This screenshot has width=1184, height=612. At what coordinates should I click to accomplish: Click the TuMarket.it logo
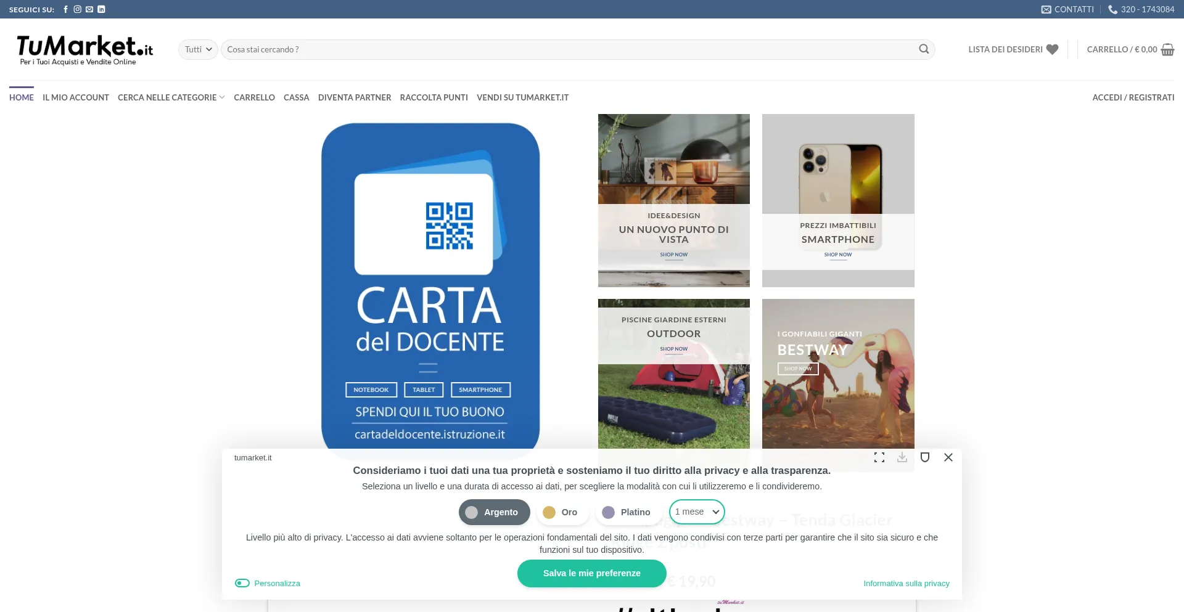84,49
